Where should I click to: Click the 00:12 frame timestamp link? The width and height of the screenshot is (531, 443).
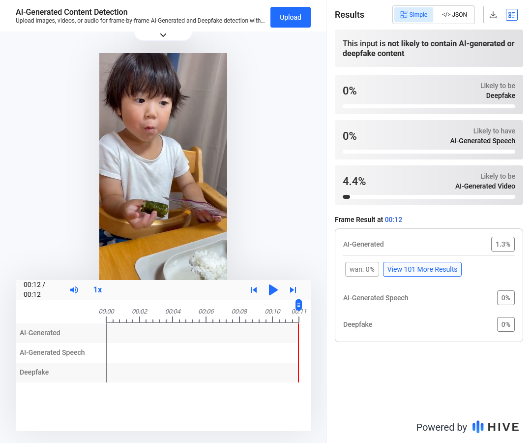coord(393,220)
